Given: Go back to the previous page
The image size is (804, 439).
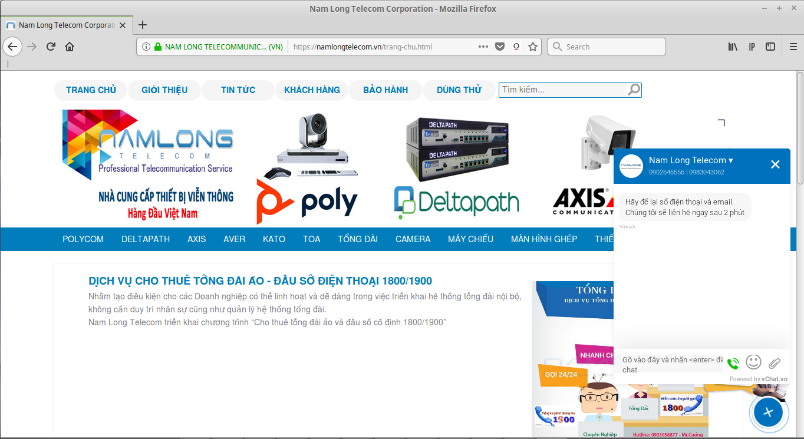Looking at the screenshot, I should pos(12,47).
